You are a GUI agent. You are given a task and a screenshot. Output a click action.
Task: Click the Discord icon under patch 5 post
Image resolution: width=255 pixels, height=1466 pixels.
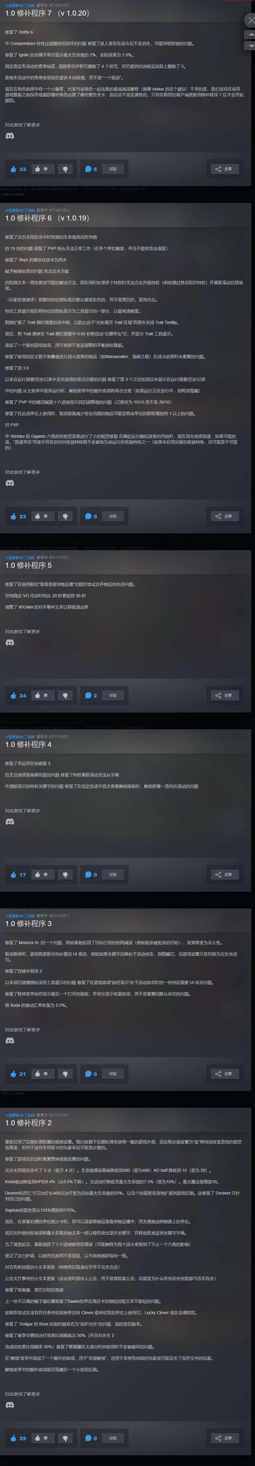click(10, 643)
